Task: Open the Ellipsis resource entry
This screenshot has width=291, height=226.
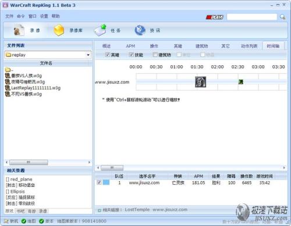Action: [15, 192]
